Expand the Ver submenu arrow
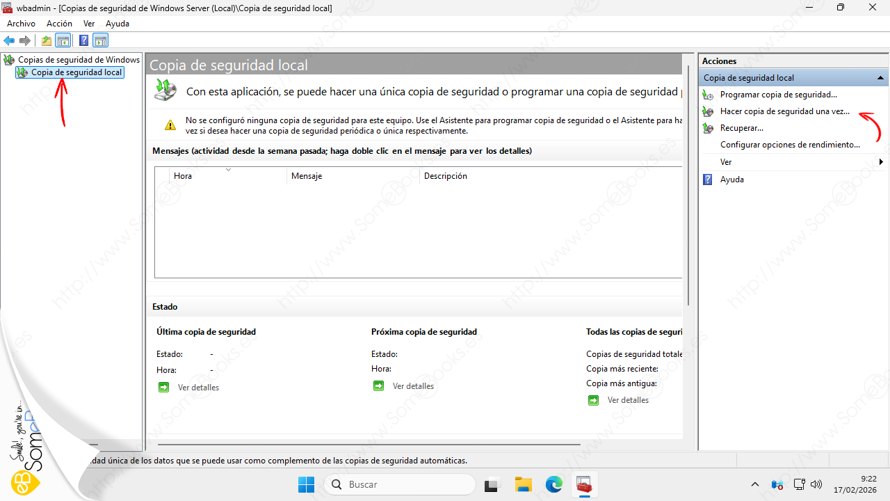Viewport: 890px width, 501px height. 881,162
